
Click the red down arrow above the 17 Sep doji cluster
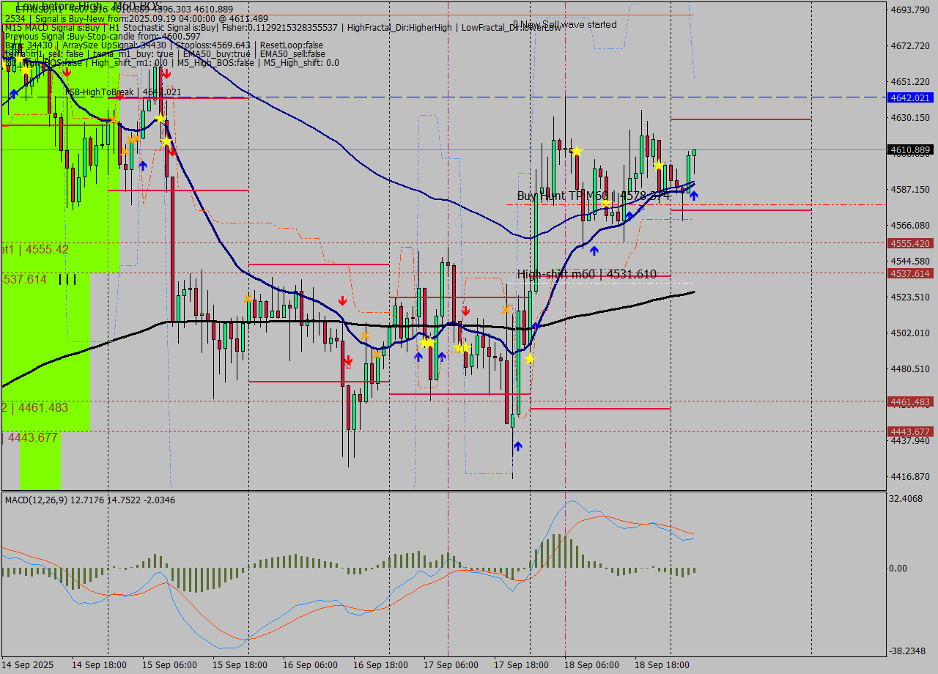(465, 311)
